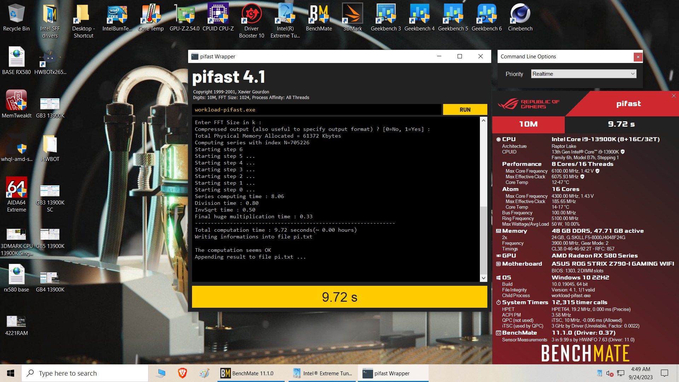The image size is (679, 382).
Task: Open the computer icon on taskbar
Action: (x=161, y=373)
